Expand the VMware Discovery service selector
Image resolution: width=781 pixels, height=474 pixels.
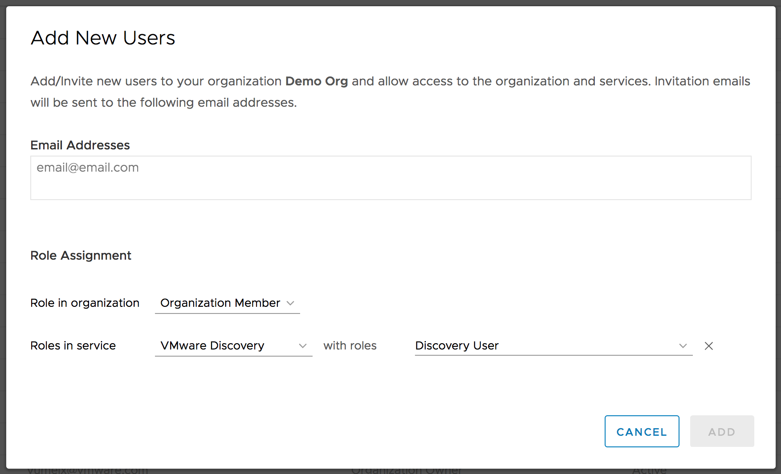213,346
